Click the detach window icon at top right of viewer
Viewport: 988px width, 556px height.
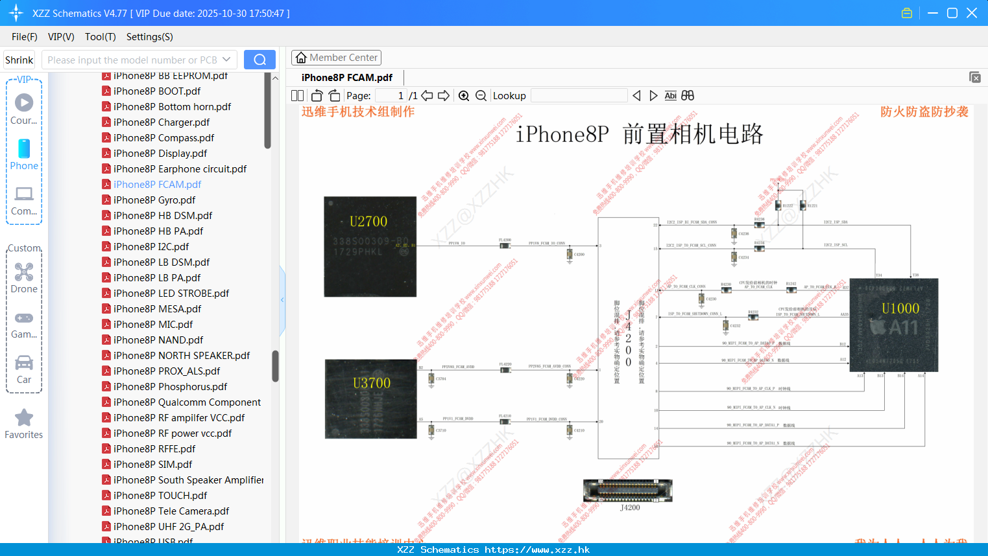pos(975,77)
